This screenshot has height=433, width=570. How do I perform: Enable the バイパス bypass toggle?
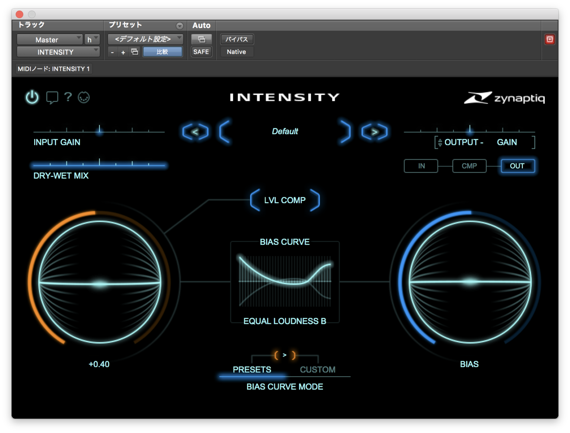pos(237,39)
